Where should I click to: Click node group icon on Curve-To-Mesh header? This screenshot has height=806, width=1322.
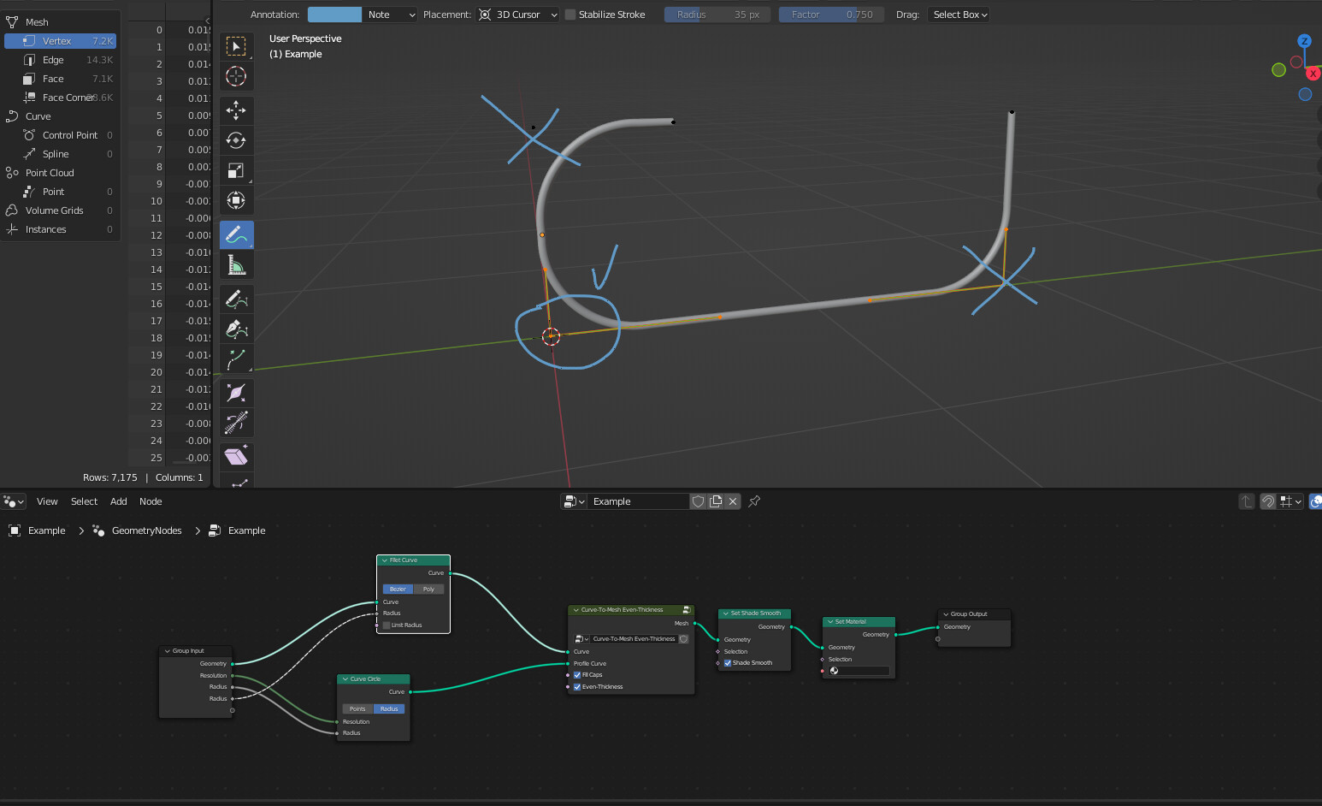[686, 610]
